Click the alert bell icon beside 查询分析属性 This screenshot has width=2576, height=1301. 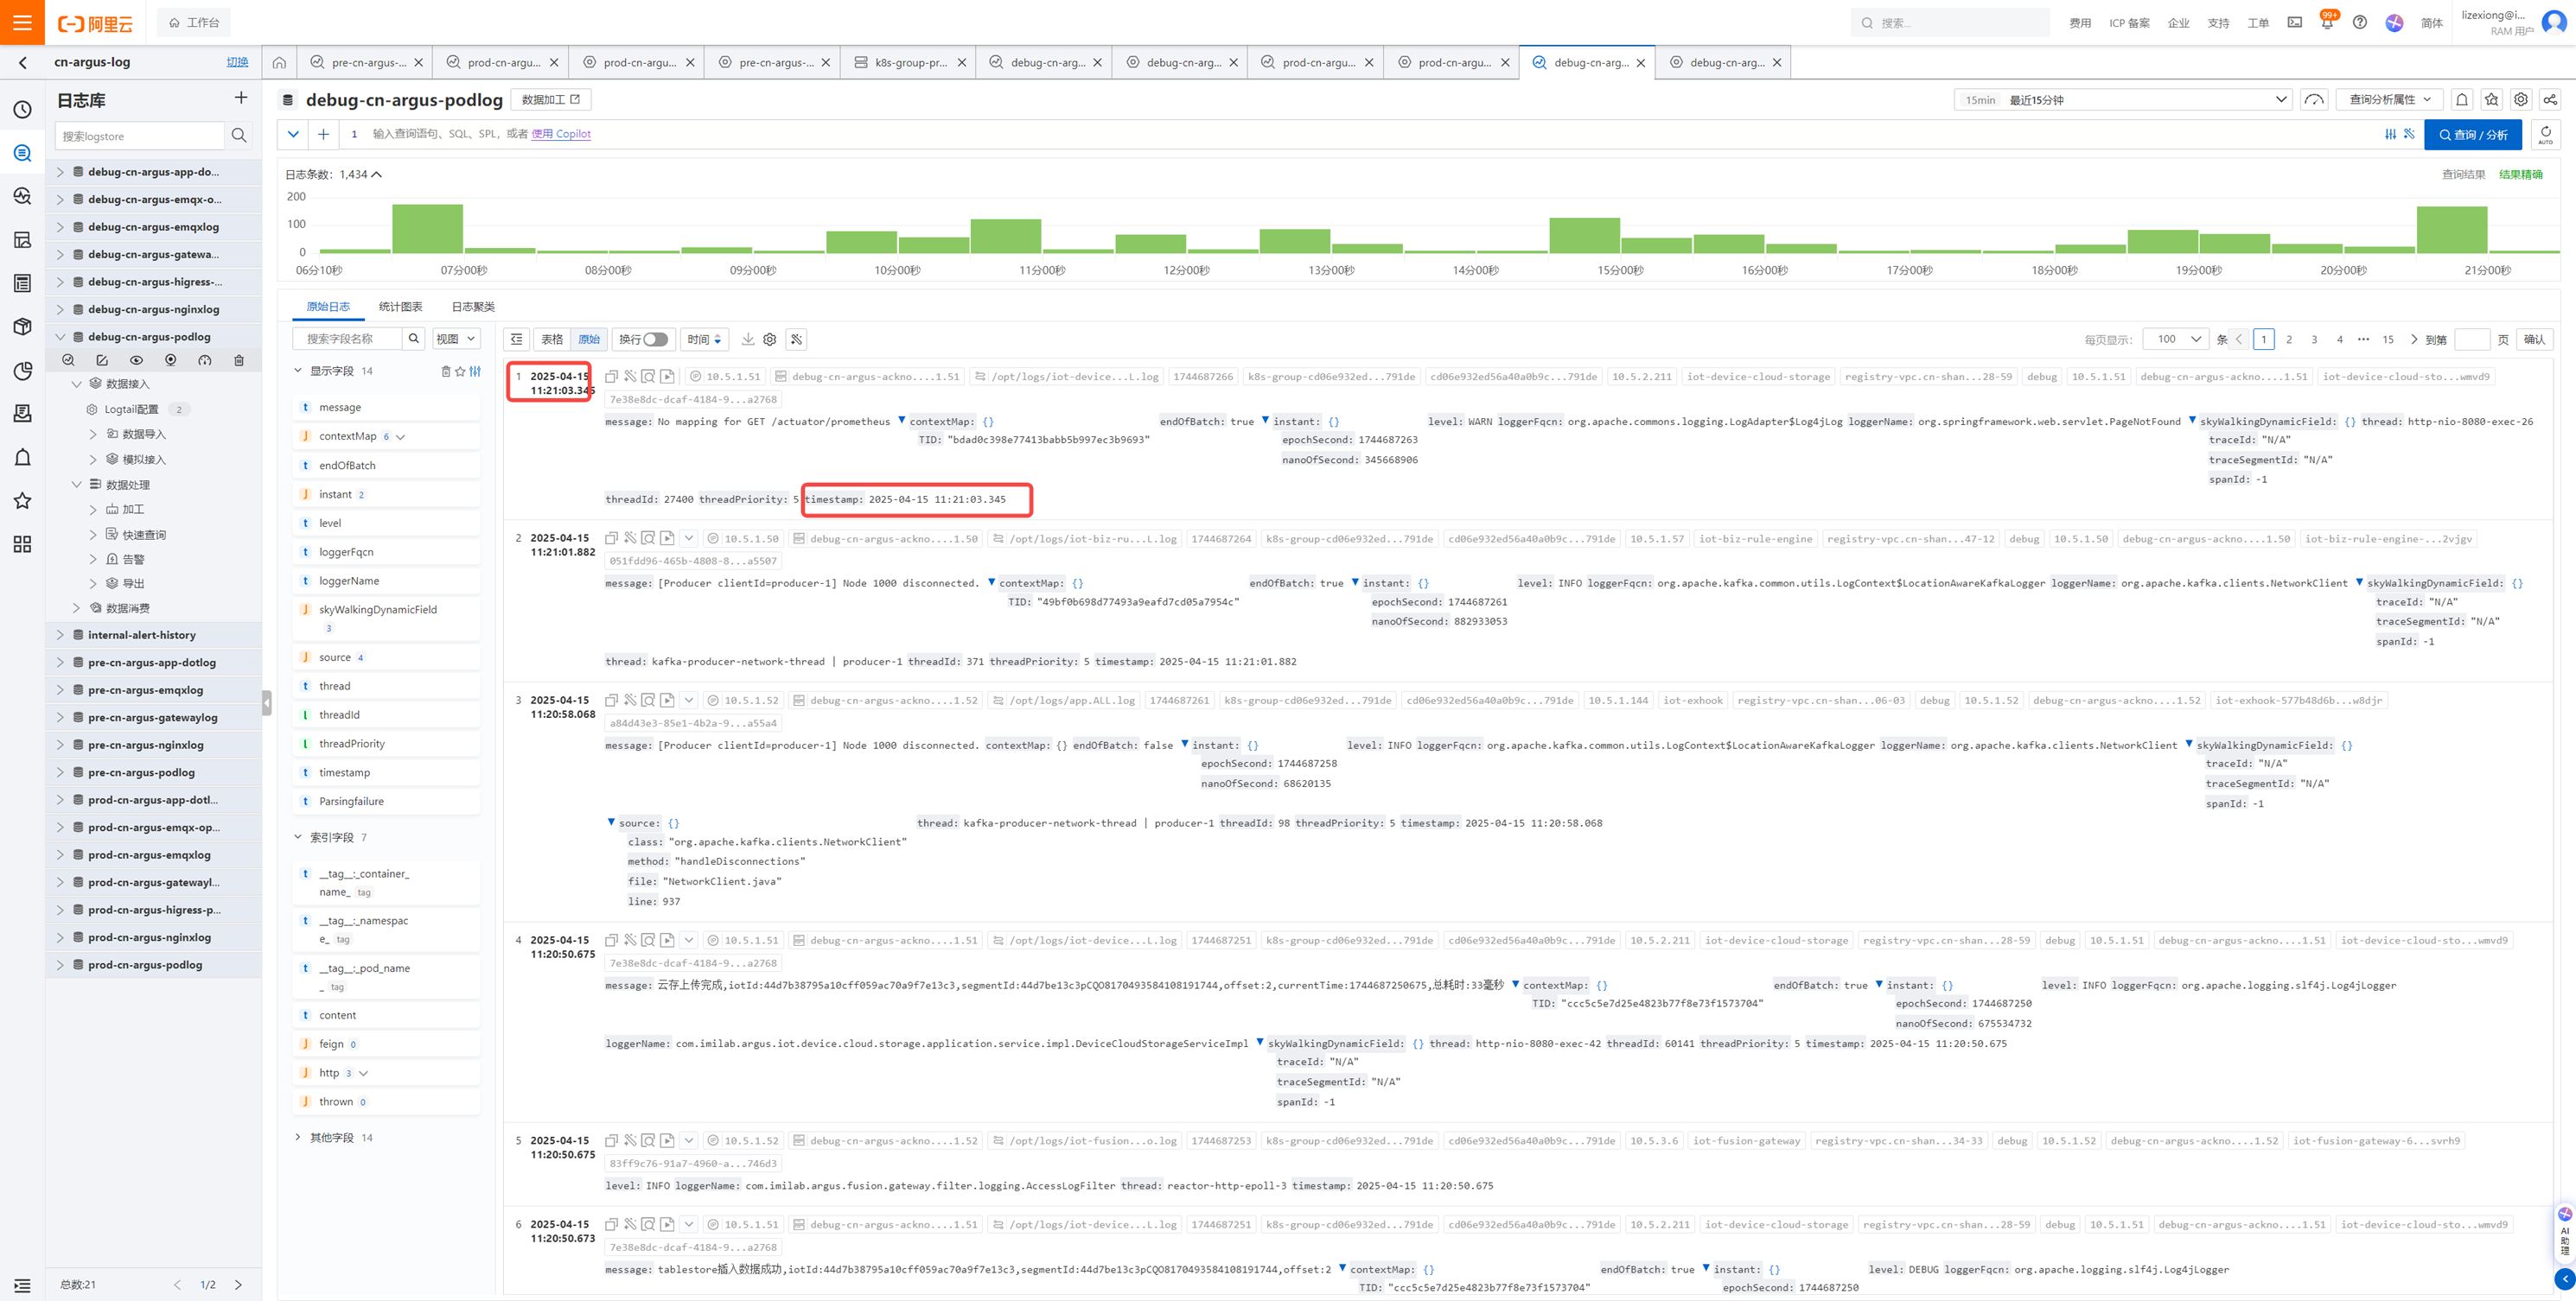click(x=2462, y=100)
